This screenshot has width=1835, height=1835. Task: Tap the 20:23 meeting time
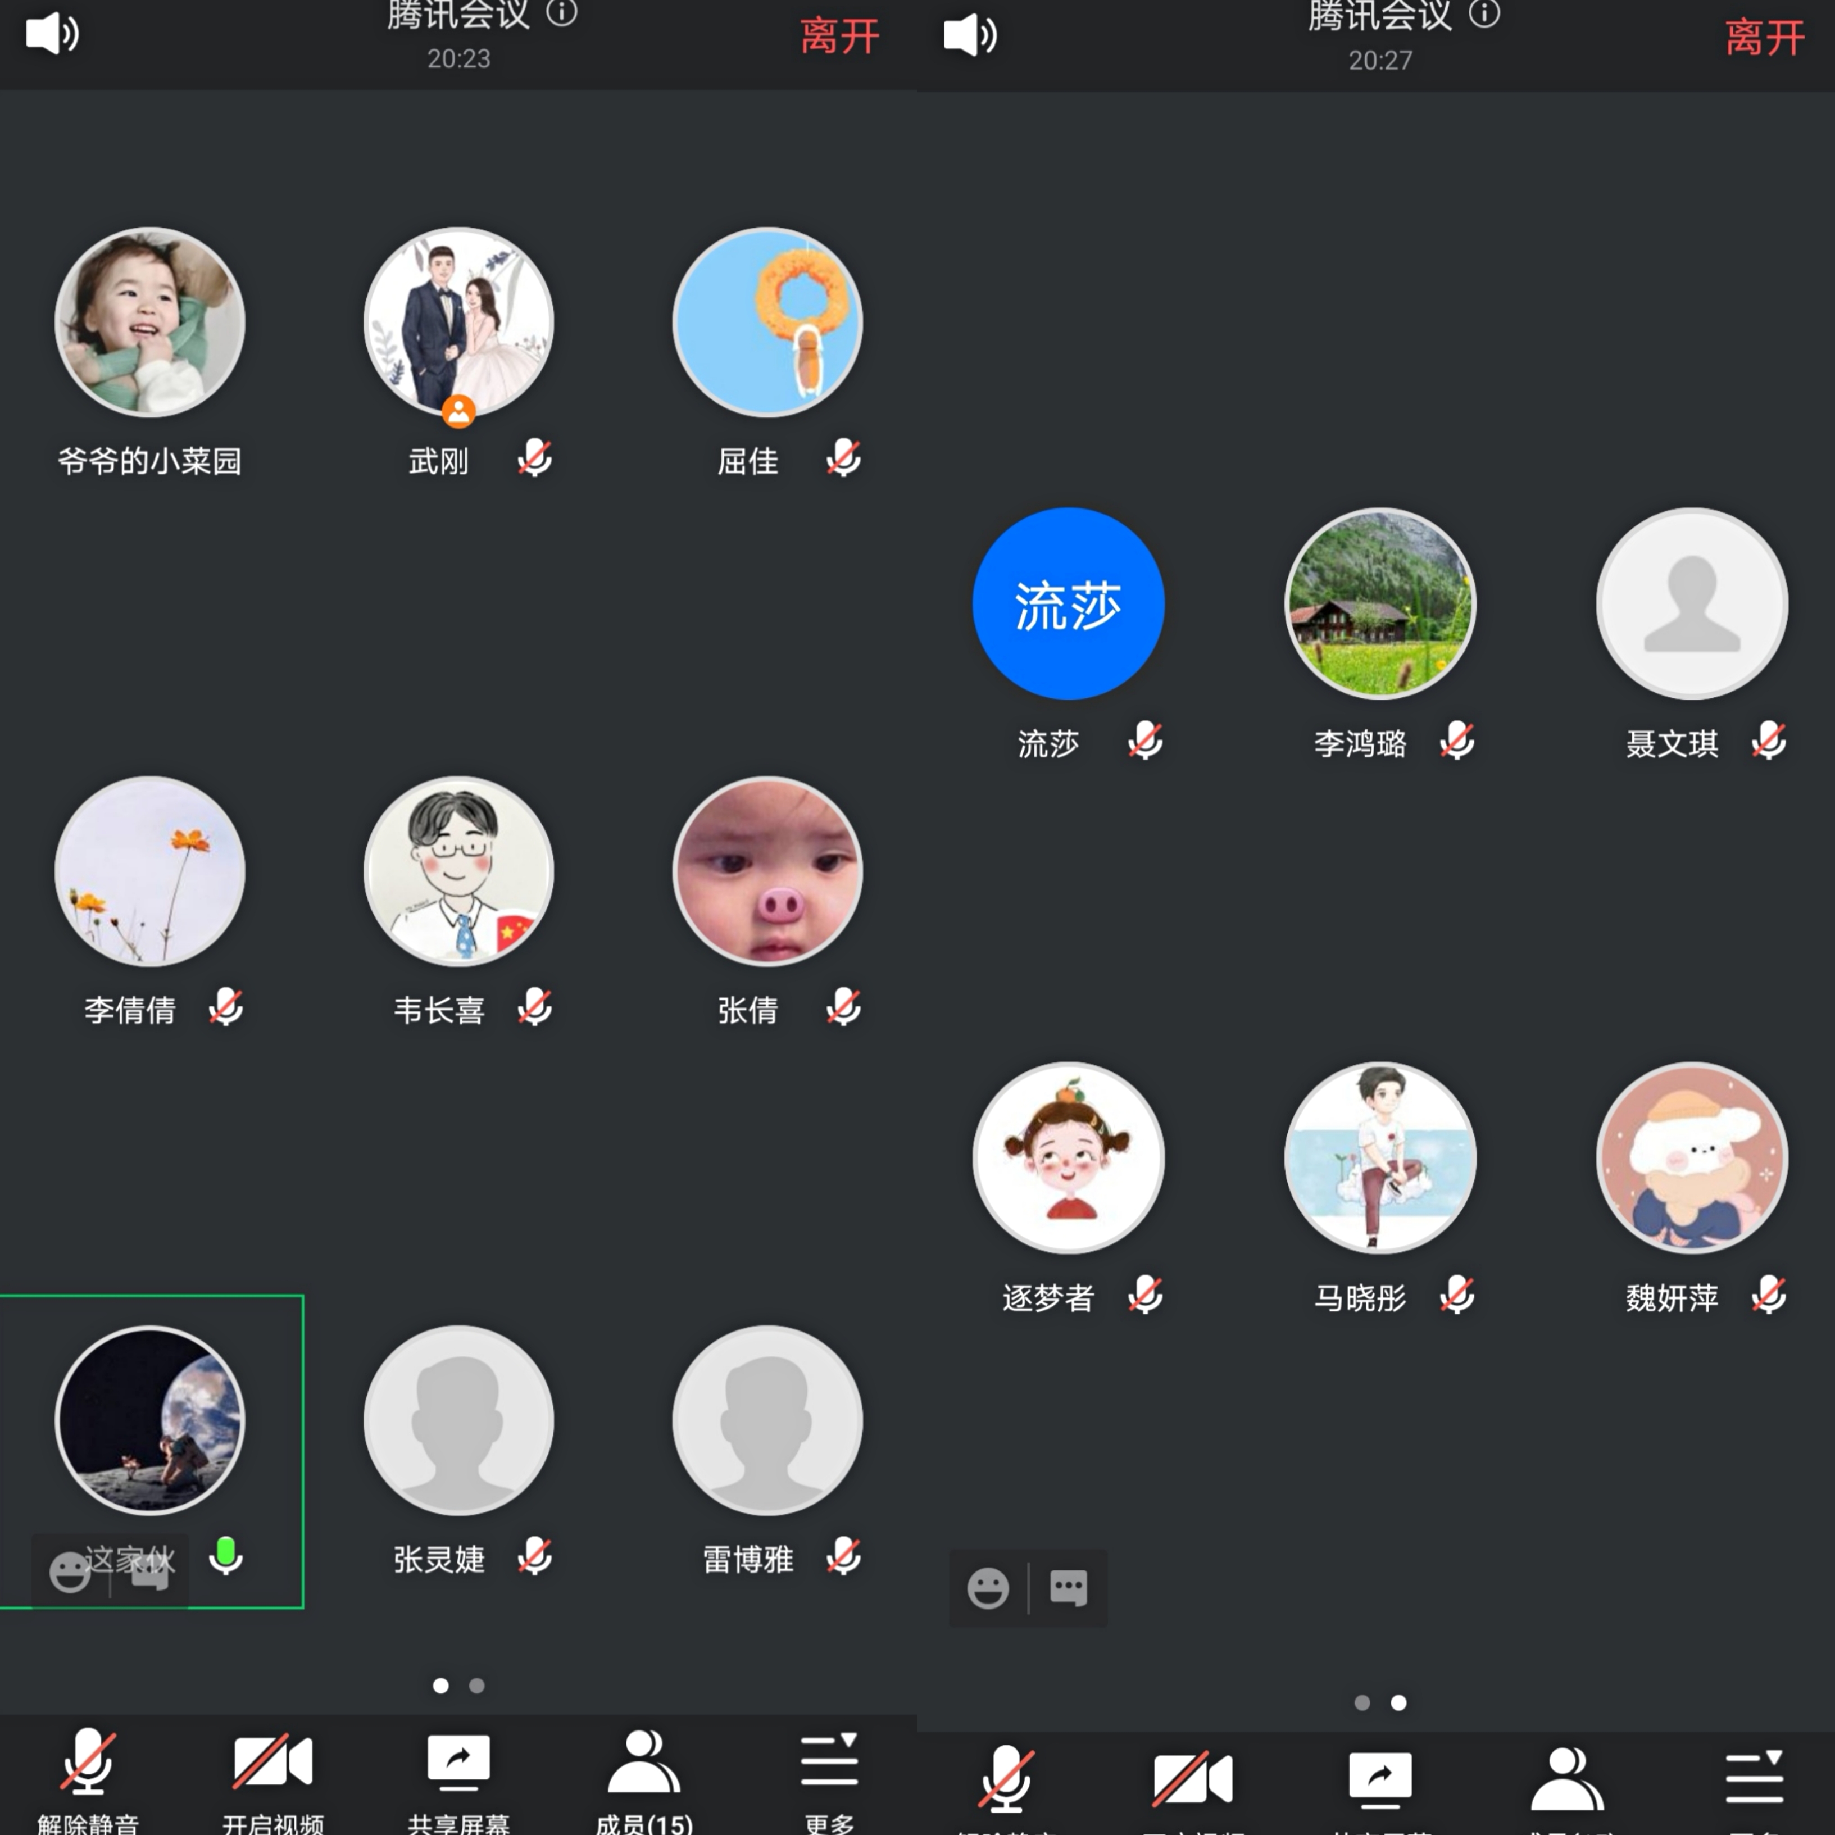[458, 59]
